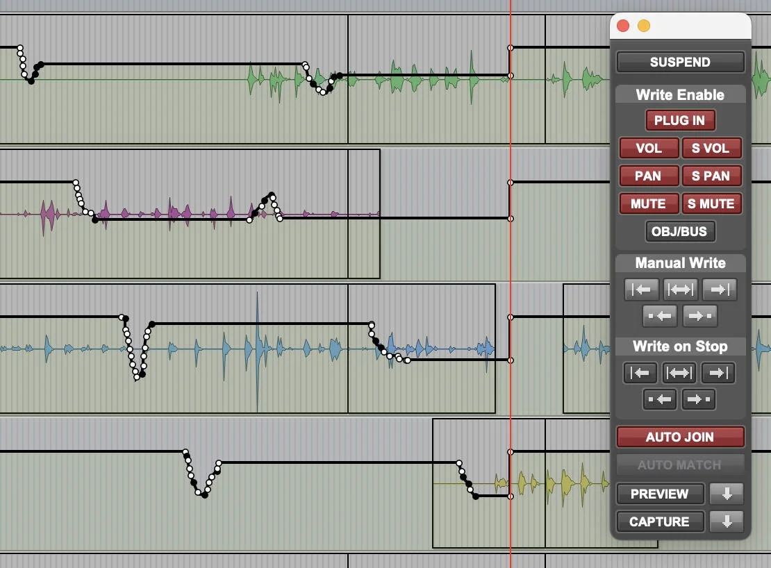Close the automation window with red button
771x568 pixels.
pyautogui.click(x=623, y=26)
